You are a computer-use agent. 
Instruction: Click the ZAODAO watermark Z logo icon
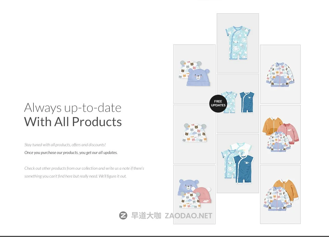click(123, 216)
